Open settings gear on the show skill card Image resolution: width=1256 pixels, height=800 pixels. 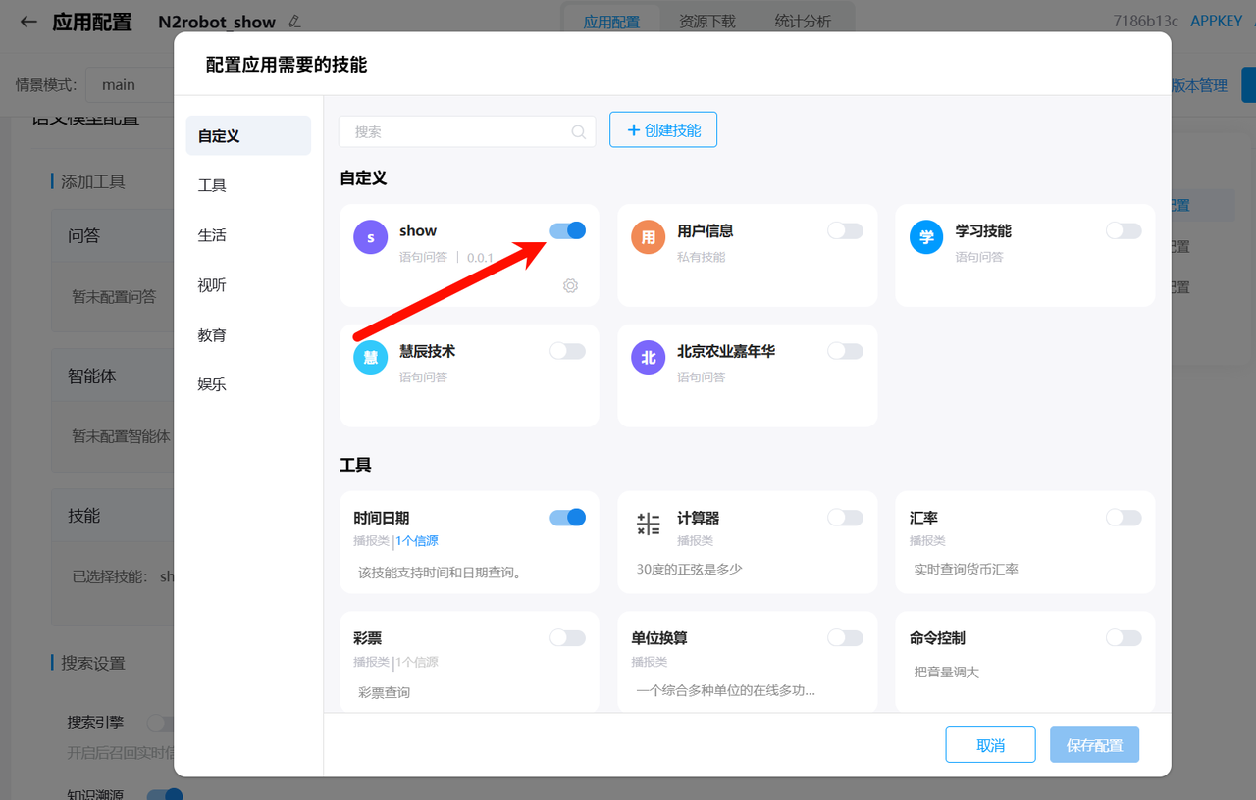(570, 285)
